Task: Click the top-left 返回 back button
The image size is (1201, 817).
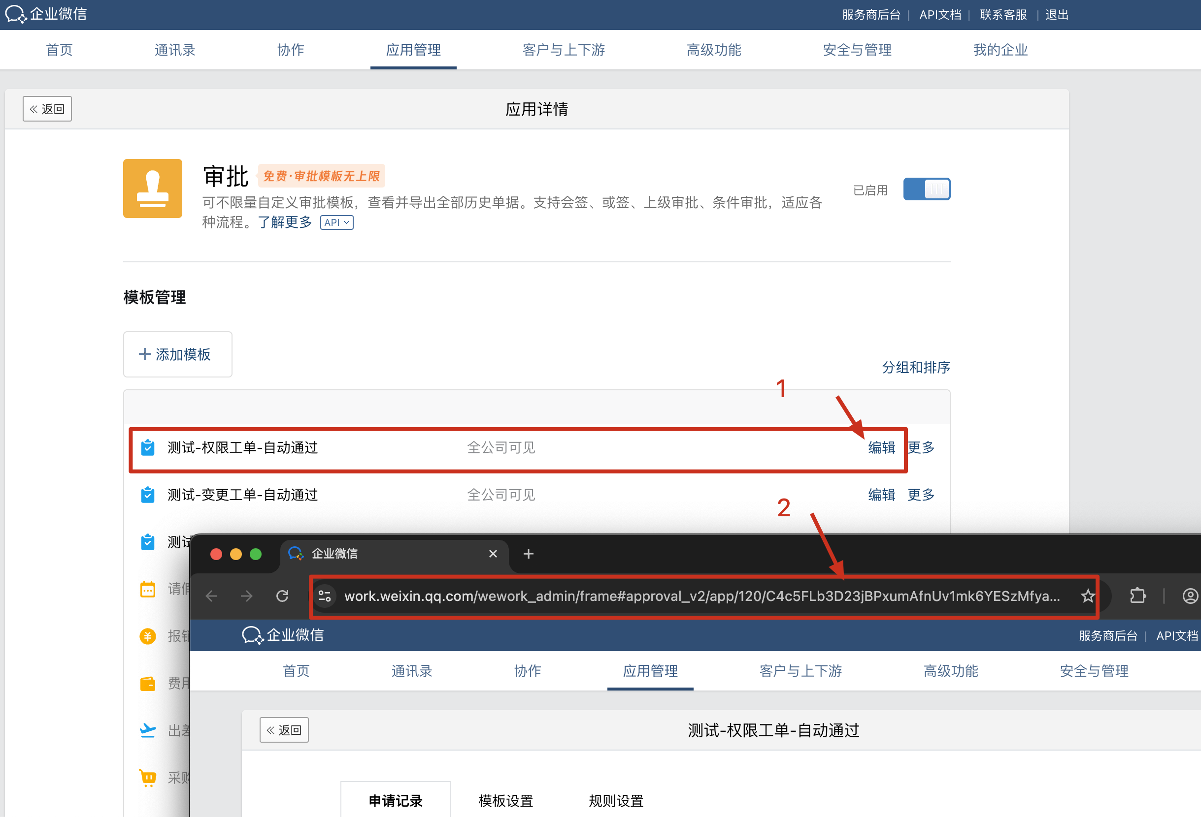Action: coord(47,109)
